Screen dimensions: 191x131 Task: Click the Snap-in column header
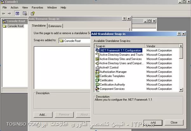click(120, 46)
